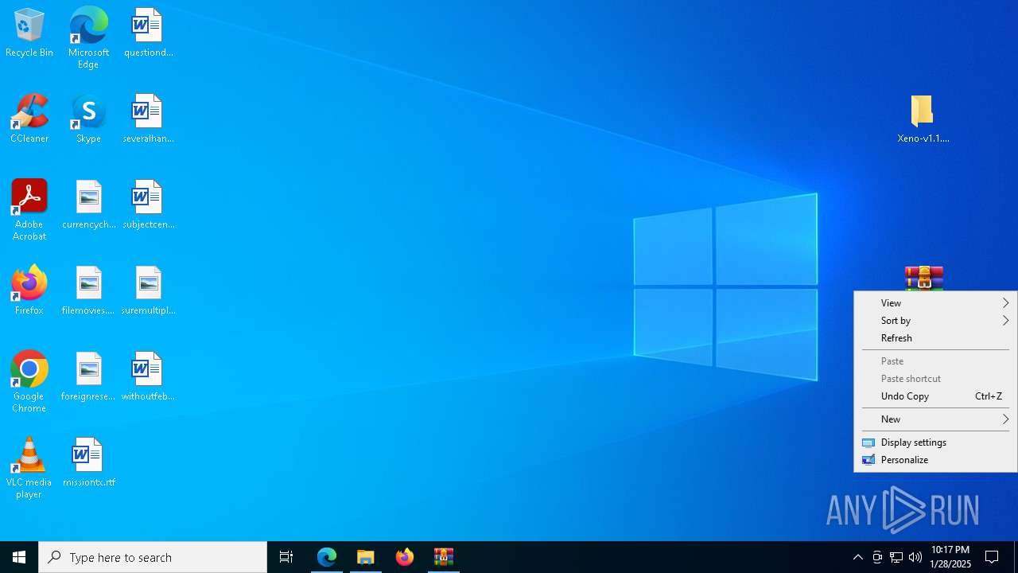Show hidden system tray icons
Viewport: 1018px width, 573px height.
coord(857,557)
